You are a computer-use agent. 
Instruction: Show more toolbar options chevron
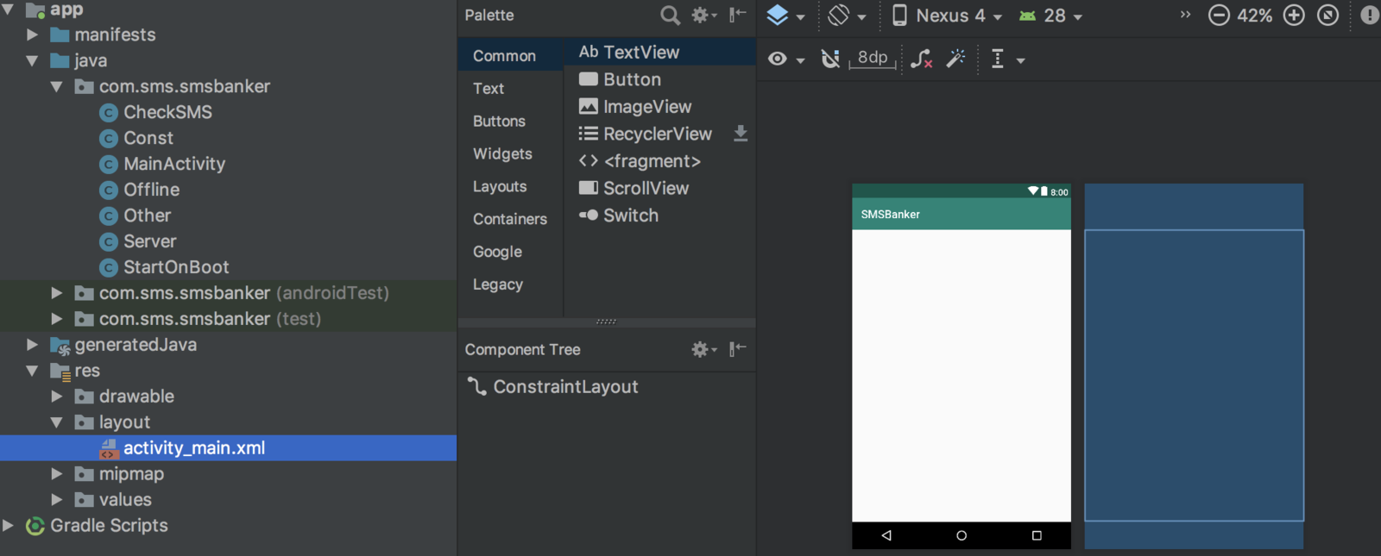[1185, 15]
